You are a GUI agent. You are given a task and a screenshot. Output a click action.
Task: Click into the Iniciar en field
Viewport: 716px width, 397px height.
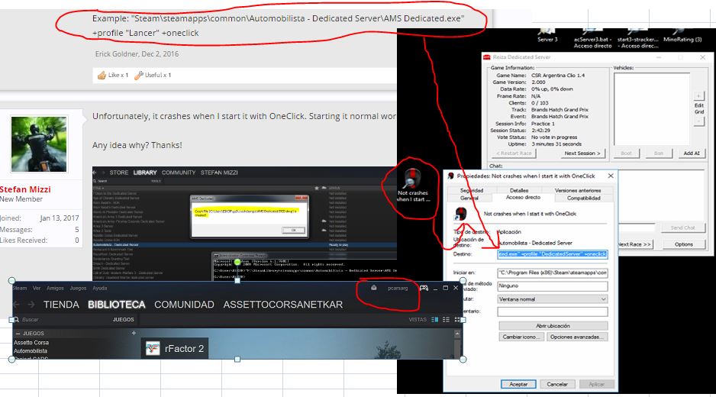click(553, 273)
